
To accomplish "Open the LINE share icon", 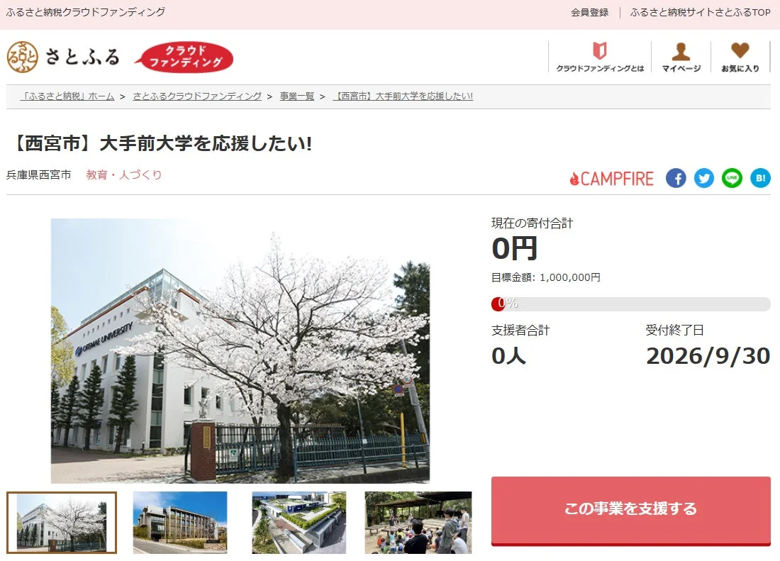I will [x=732, y=178].
